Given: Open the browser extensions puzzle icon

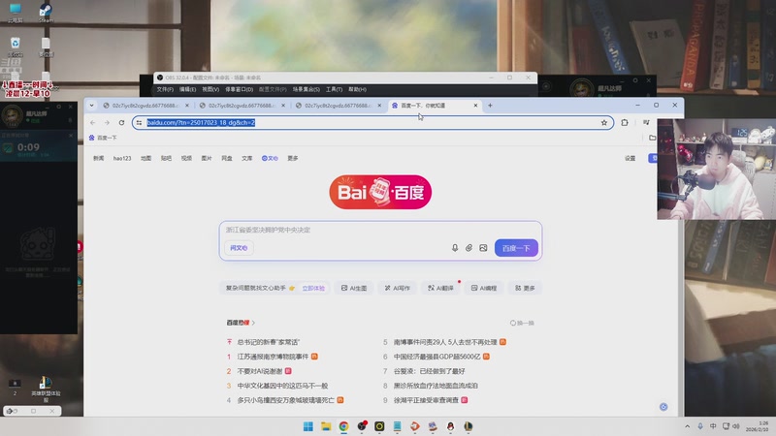Looking at the screenshot, I should pos(625,123).
